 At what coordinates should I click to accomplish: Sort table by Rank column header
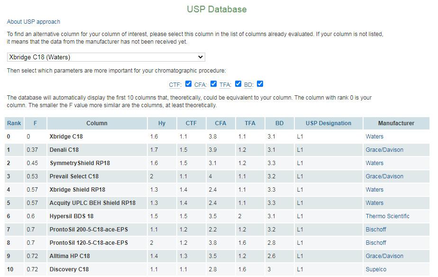[x=14, y=123]
